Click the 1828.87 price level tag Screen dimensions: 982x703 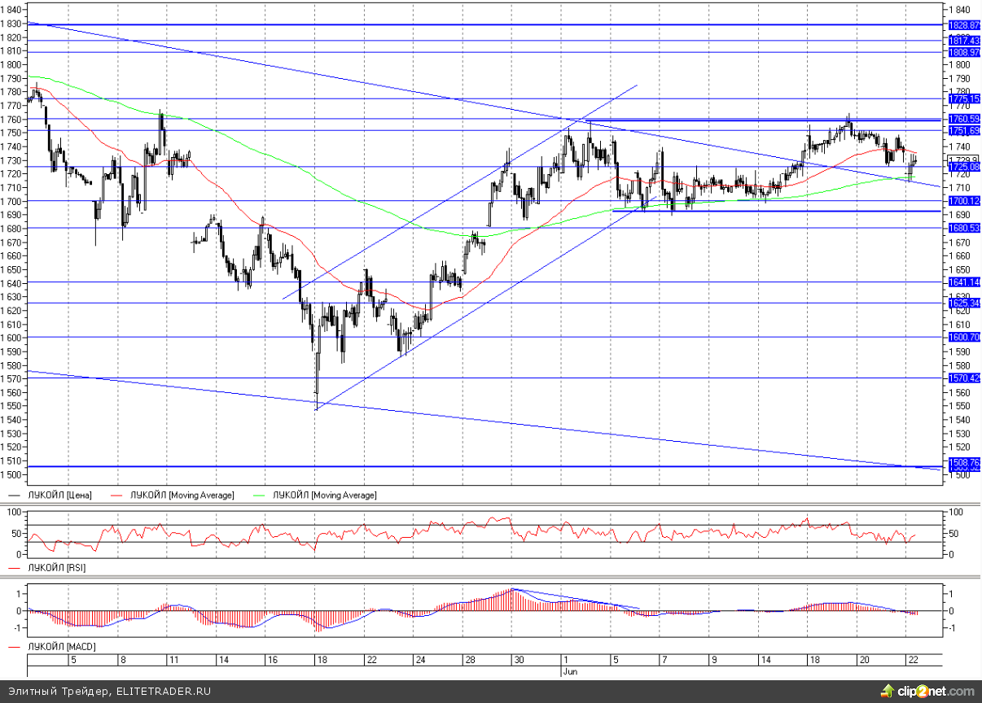[963, 25]
